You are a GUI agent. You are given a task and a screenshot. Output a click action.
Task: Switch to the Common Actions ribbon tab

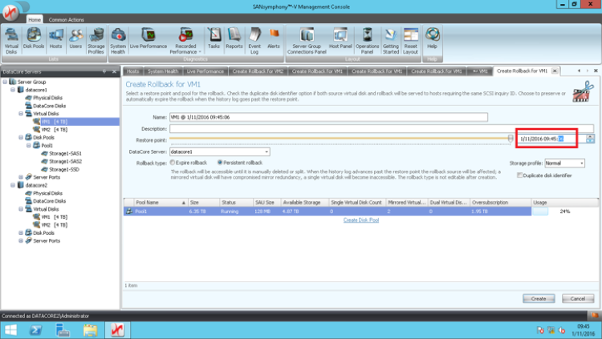pyautogui.click(x=65, y=18)
